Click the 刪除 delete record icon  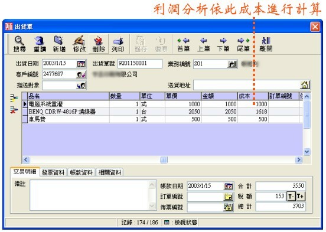click(x=99, y=44)
